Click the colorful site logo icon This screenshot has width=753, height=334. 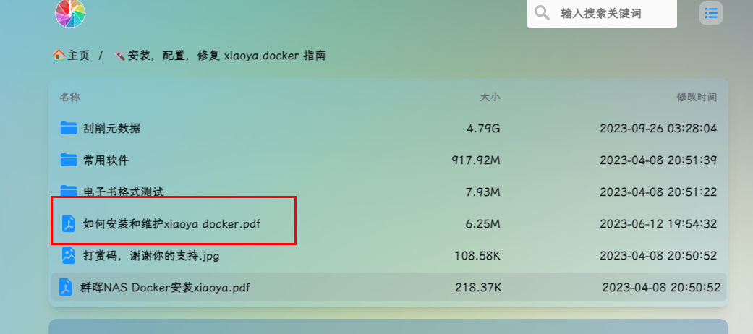[x=70, y=13]
